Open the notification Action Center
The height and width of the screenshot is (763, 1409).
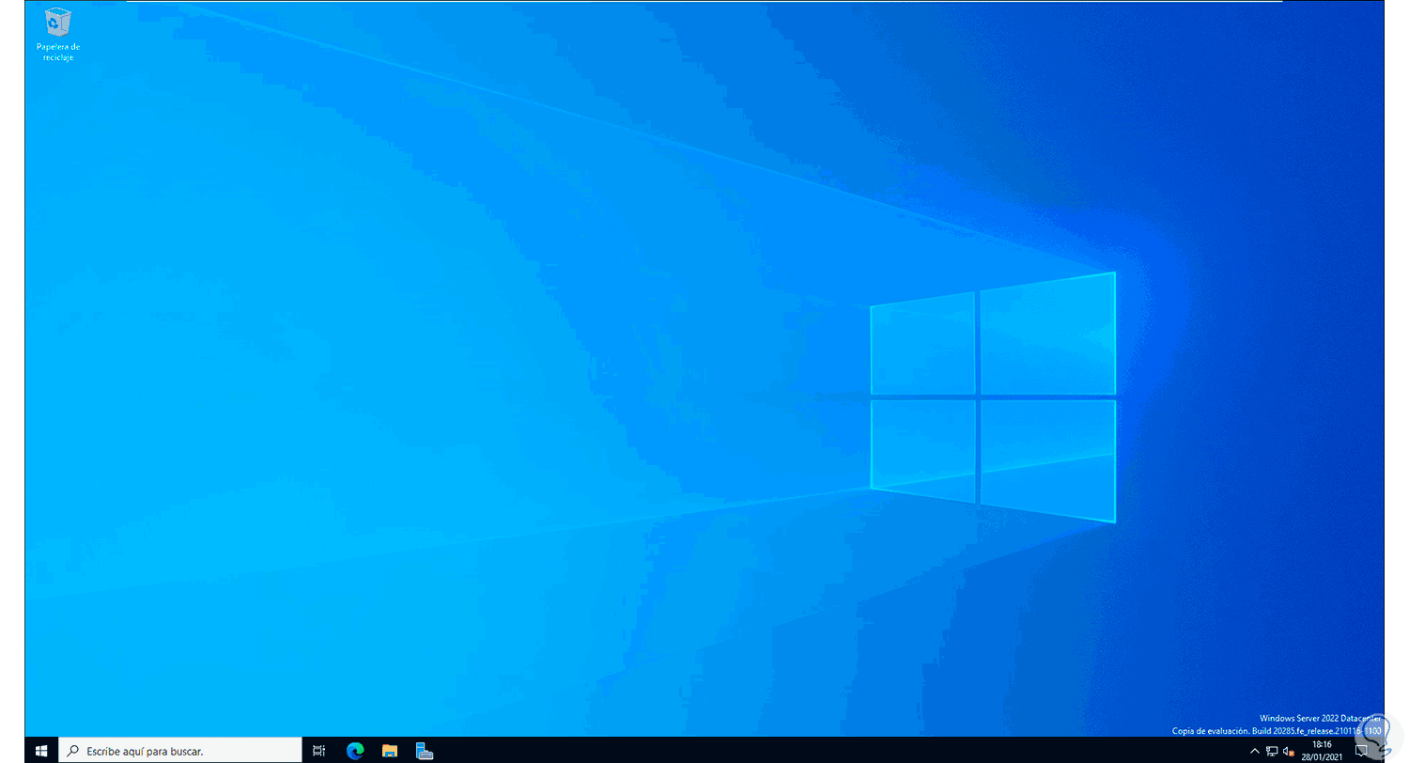pos(1362,751)
